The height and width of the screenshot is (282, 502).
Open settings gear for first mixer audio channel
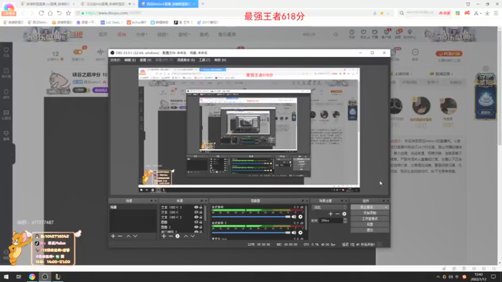click(x=301, y=217)
